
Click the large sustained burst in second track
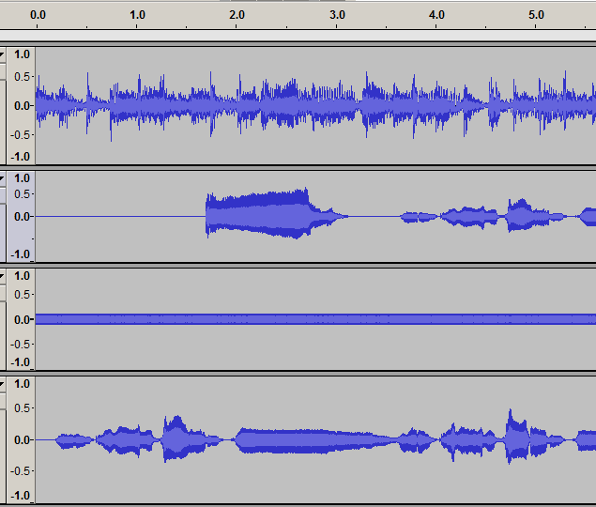(x=263, y=214)
